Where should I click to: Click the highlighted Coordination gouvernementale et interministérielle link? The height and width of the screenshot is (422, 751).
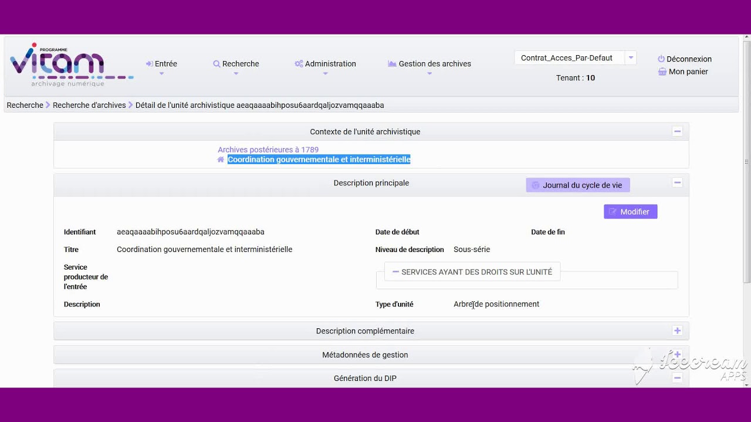click(319, 159)
